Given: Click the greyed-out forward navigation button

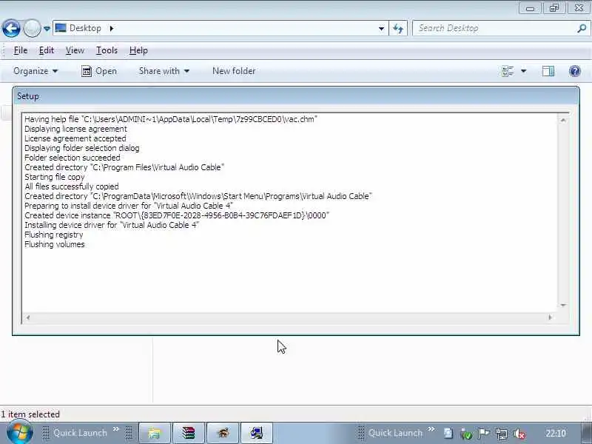Looking at the screenshot, I should [x=32, y=28].
